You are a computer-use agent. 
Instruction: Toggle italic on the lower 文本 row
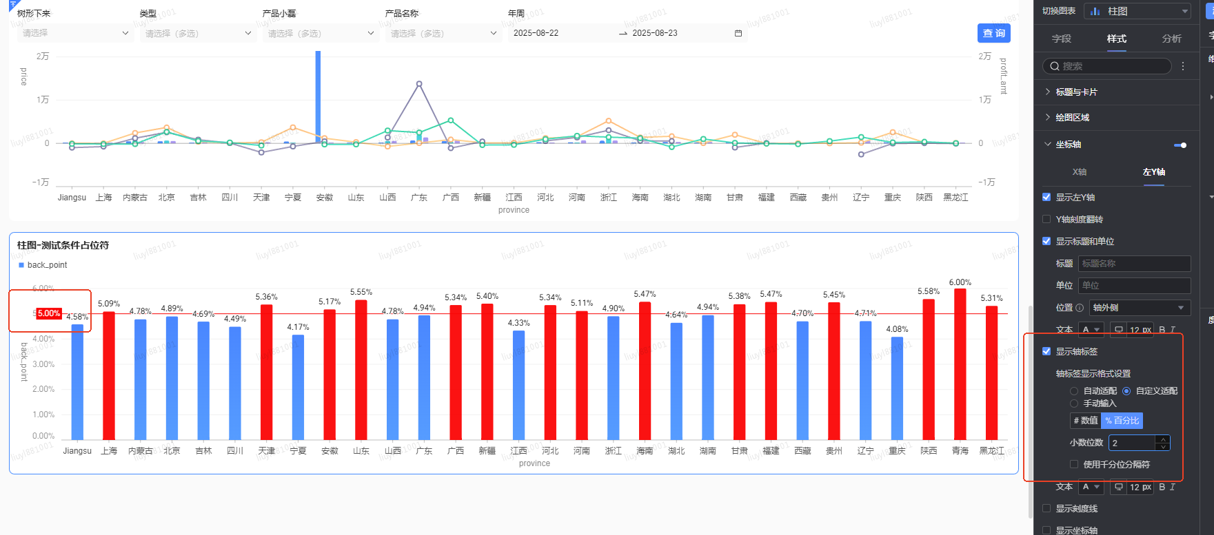click(x=1173, y=487)
